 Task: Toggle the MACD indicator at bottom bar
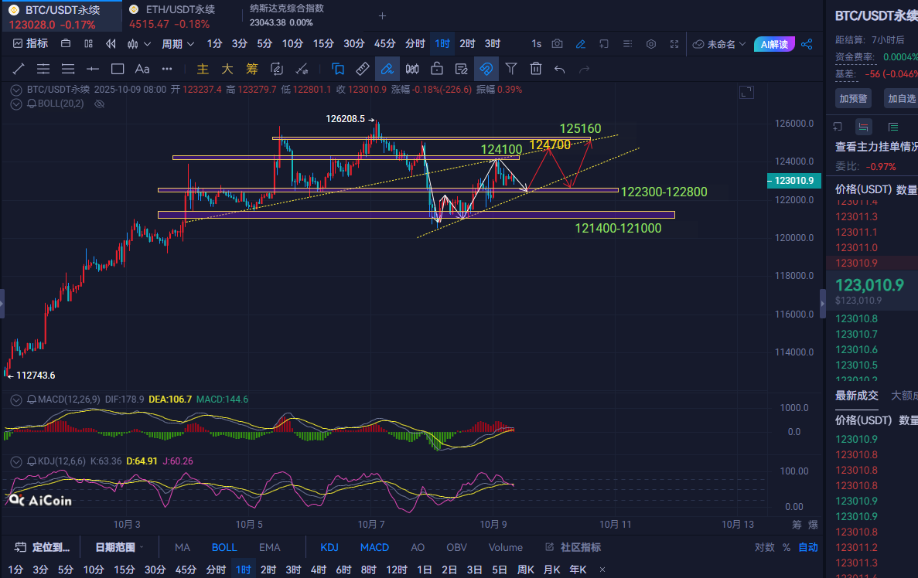[x=374, y=547]
